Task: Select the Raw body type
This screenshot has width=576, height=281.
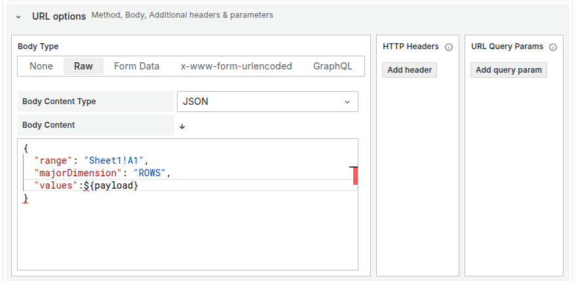Action: (83, 66)
